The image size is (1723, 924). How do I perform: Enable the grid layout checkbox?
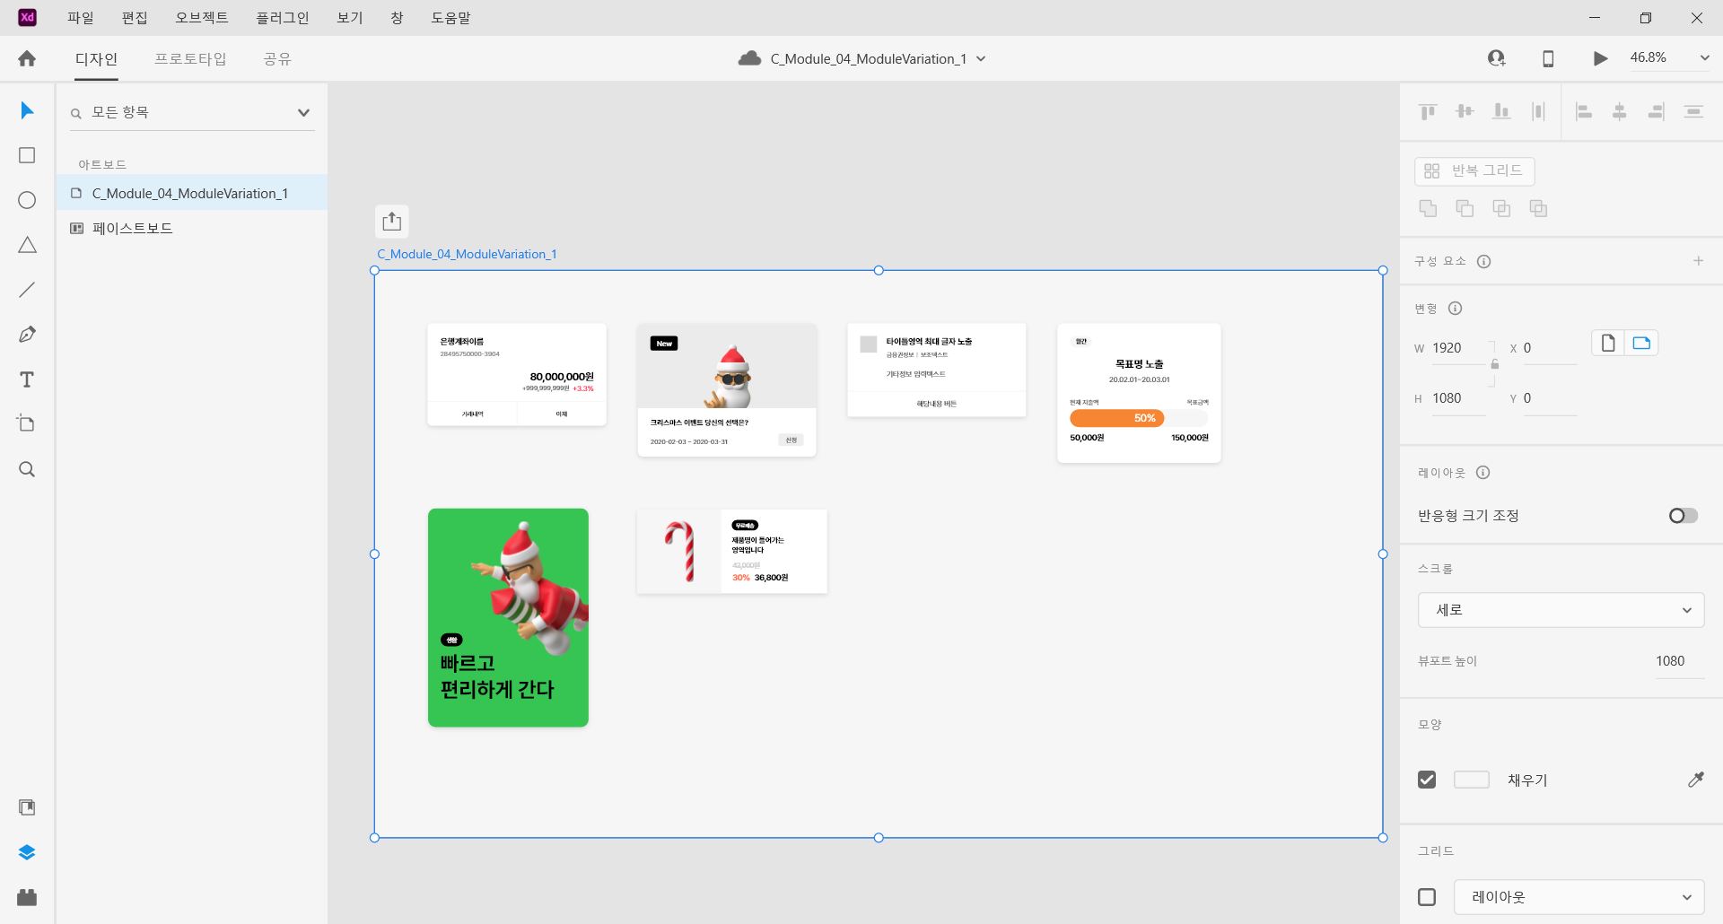[x=1427, y=897]
